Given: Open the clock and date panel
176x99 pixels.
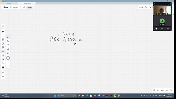Looking at the screenshot, I should coord(169,96).
